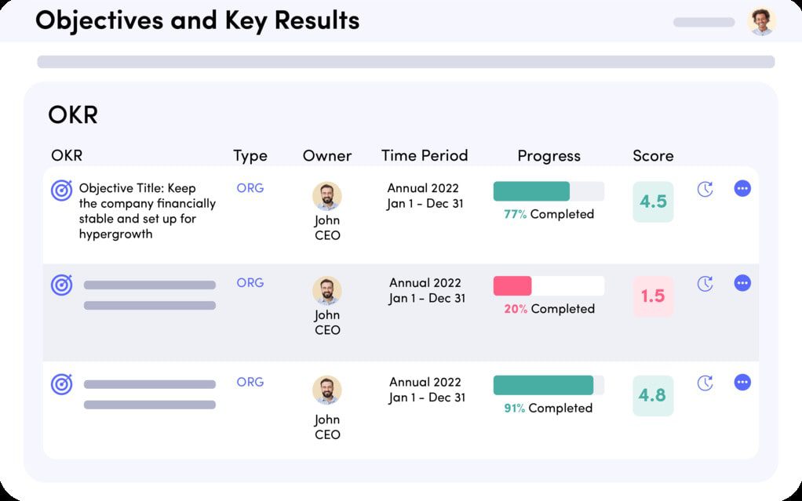Open the profile avatar in the top header
The image size is (802, 501).
click(x=760, y=21)
